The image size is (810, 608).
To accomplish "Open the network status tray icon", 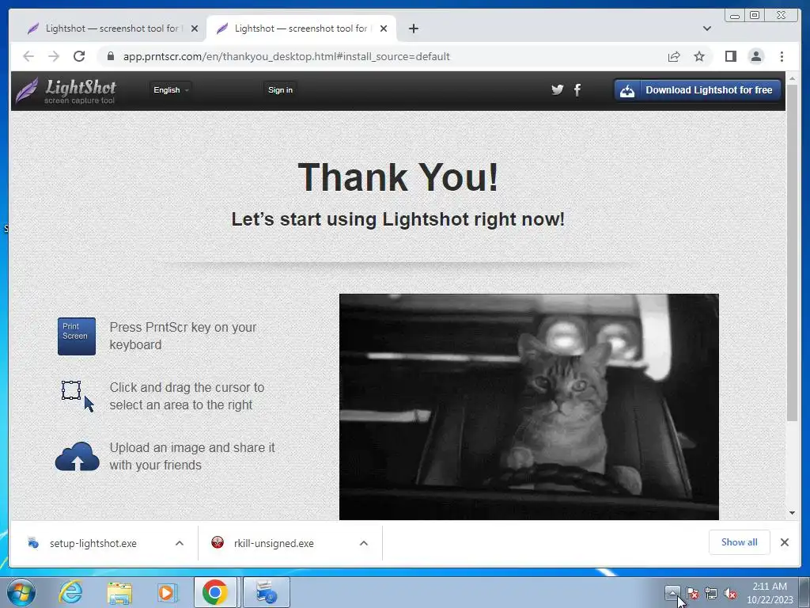I will [x=711, y=593].
